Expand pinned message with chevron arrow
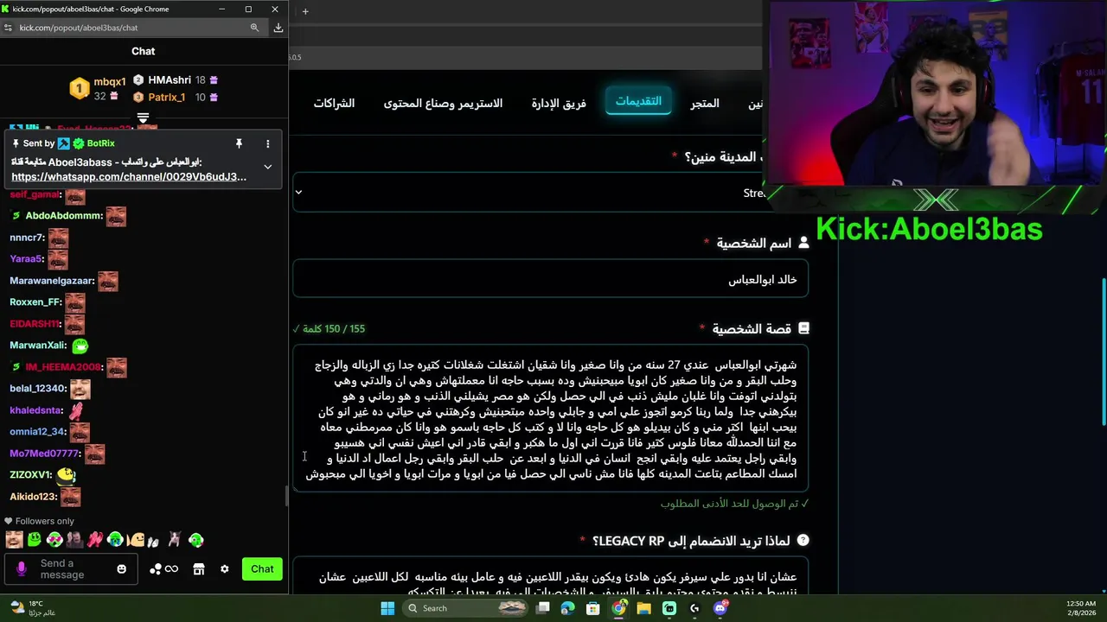Image resolution: width=1107 pixels, height=622 pixels. (267, 167)
